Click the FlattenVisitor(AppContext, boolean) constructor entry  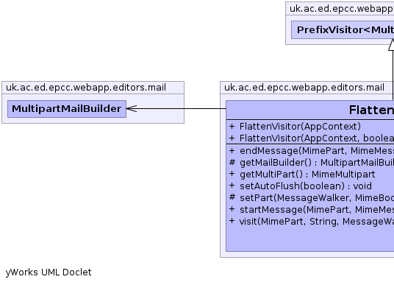(x=312, y=138)
